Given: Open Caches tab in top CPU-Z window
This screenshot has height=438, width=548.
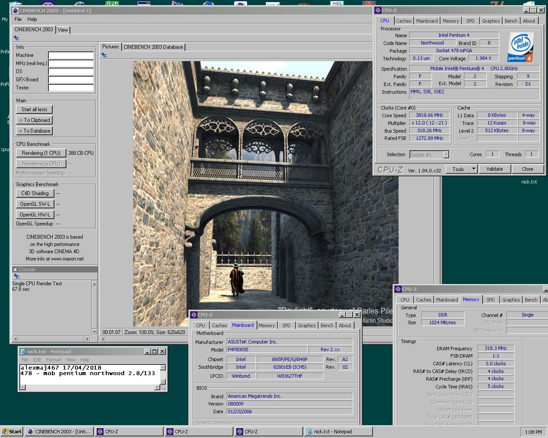Looking at the screenshot, I should pos(403,21).
